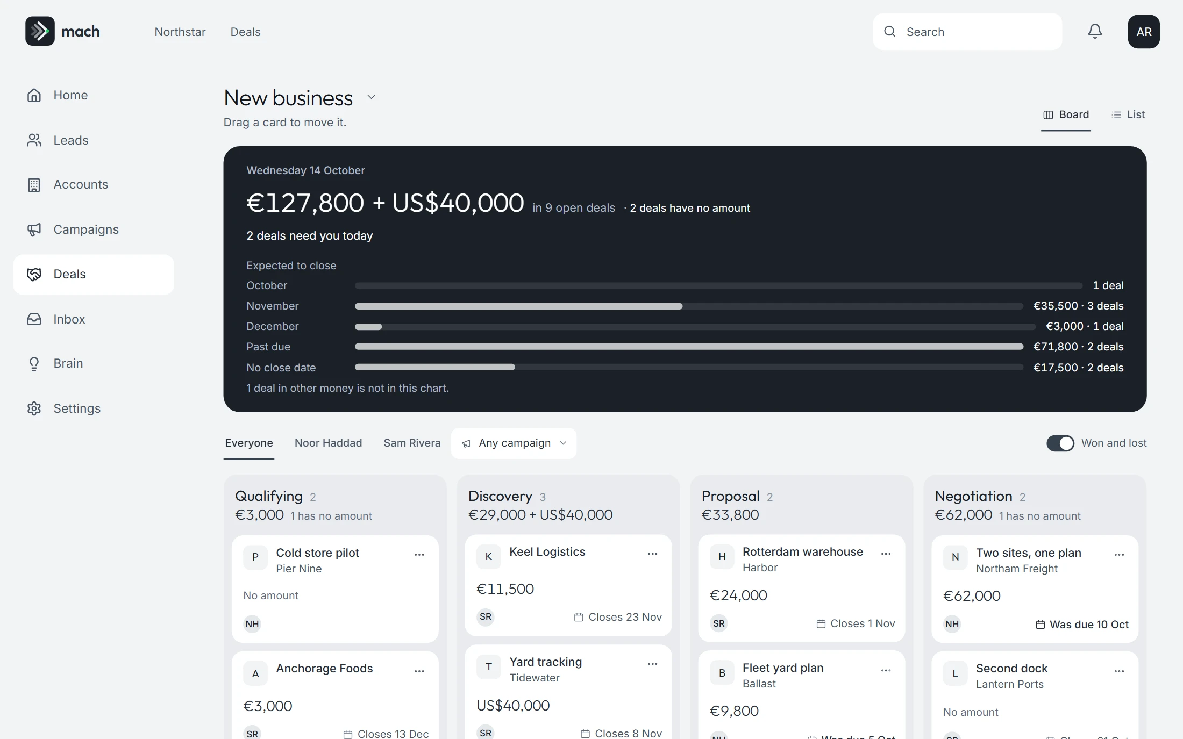Open the Brain lightbulb section
This screenshot has width=1183, height=739.
pyautogui.click(x=94, y=363)
